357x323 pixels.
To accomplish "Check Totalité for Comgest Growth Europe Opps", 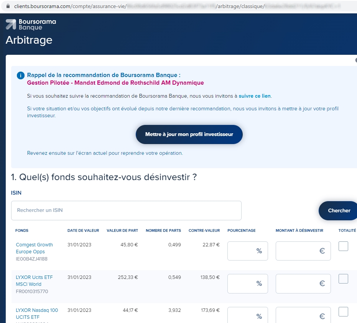I will [x=343, y=246].
